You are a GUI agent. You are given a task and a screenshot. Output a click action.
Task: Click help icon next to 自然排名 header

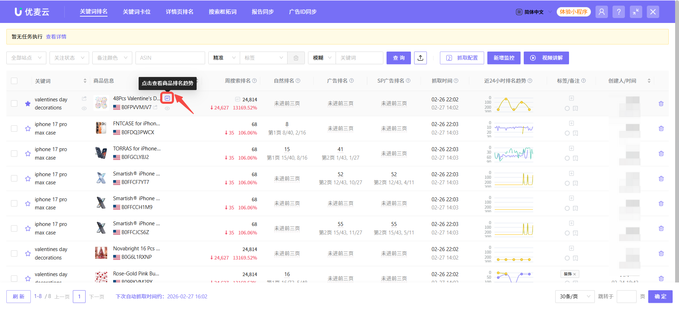pyautogui.click(x=298, y=81)
